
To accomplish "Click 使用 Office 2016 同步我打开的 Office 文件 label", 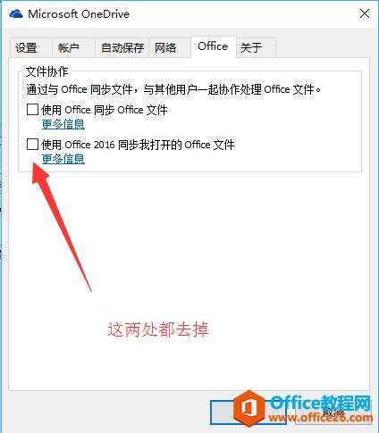I will [138, 145].
